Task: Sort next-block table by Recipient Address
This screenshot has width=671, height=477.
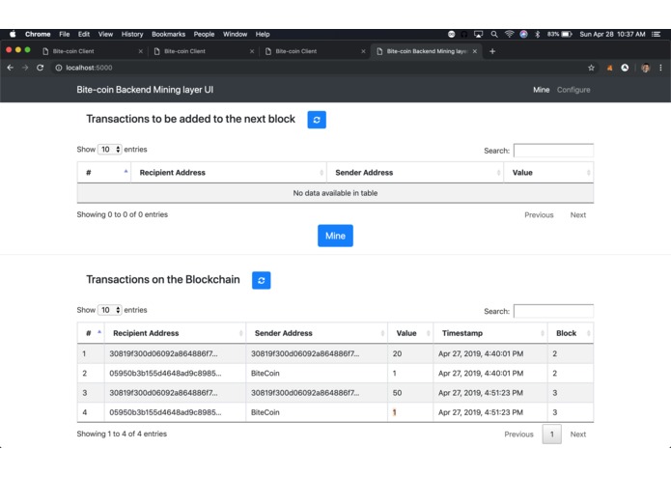Action: pyautogui.click(x=229, y=173)
